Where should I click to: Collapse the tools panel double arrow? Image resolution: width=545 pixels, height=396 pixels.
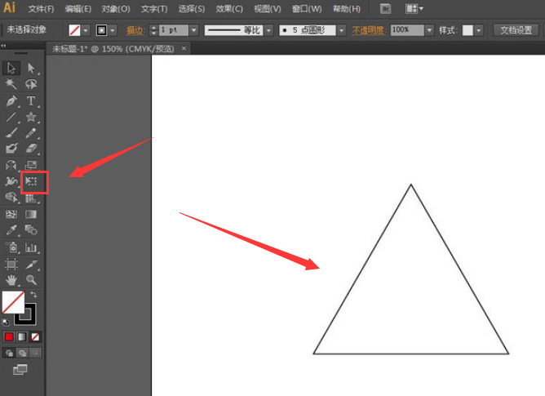tap(3, 46)
